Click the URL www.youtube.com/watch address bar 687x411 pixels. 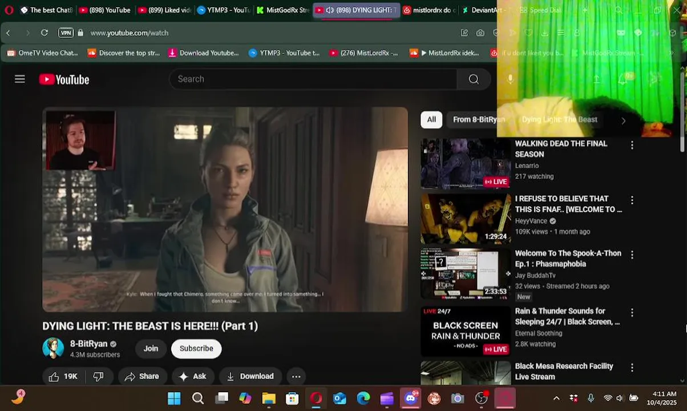130,33
